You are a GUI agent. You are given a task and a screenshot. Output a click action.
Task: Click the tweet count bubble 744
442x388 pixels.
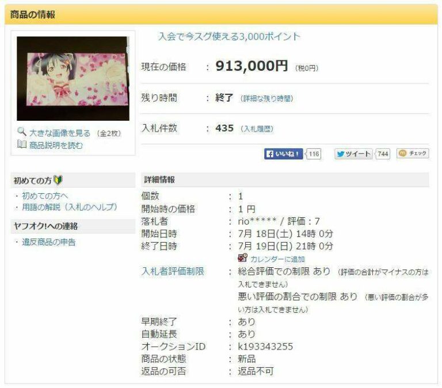pyautogui.click(x=383, y=154)
